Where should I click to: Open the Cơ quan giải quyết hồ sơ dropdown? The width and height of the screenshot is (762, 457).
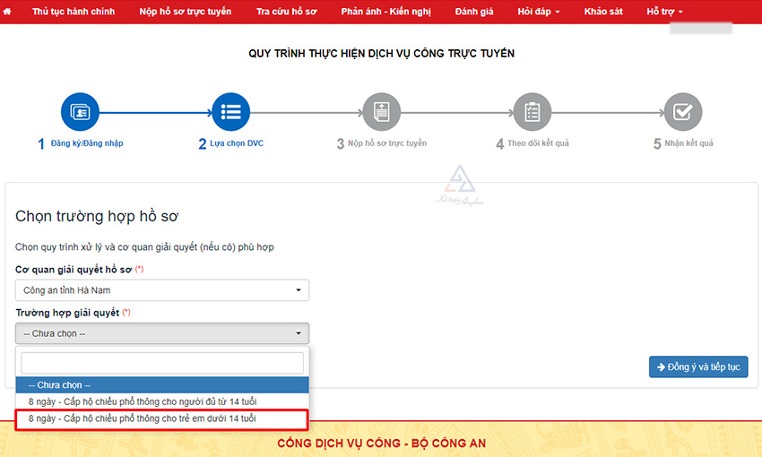(x=162, y=290)
